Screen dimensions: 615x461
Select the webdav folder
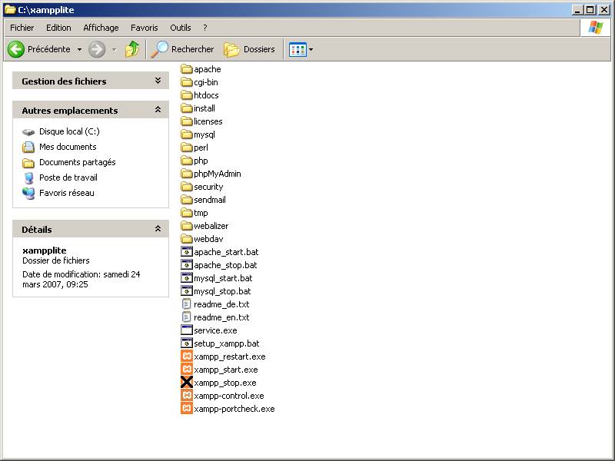click(202, 239)
